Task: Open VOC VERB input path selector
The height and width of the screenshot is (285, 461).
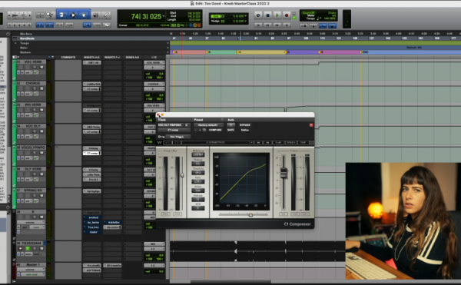Action: point(154,62)
